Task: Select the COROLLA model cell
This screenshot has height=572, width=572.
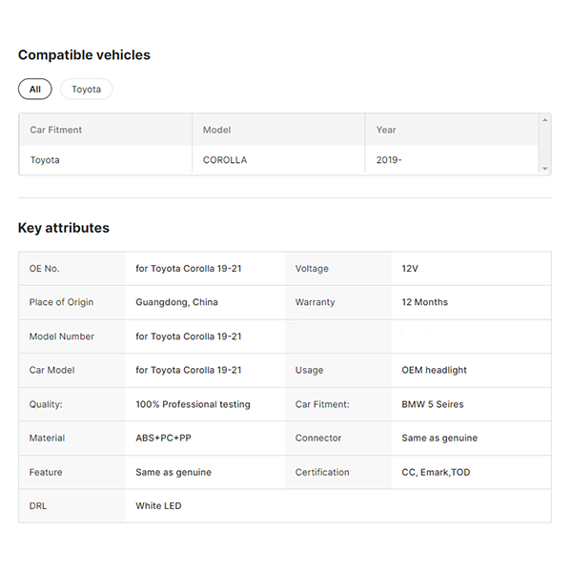Action: 225,160
